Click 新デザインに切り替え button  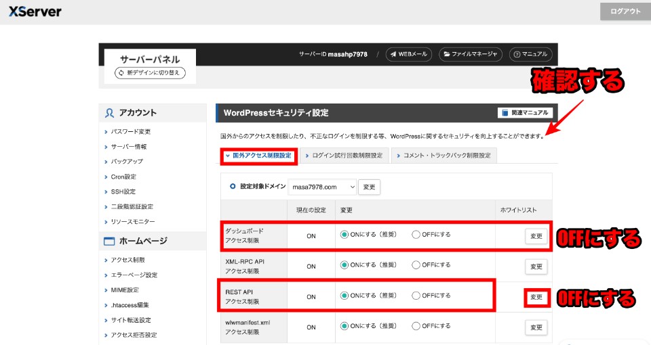150,73
